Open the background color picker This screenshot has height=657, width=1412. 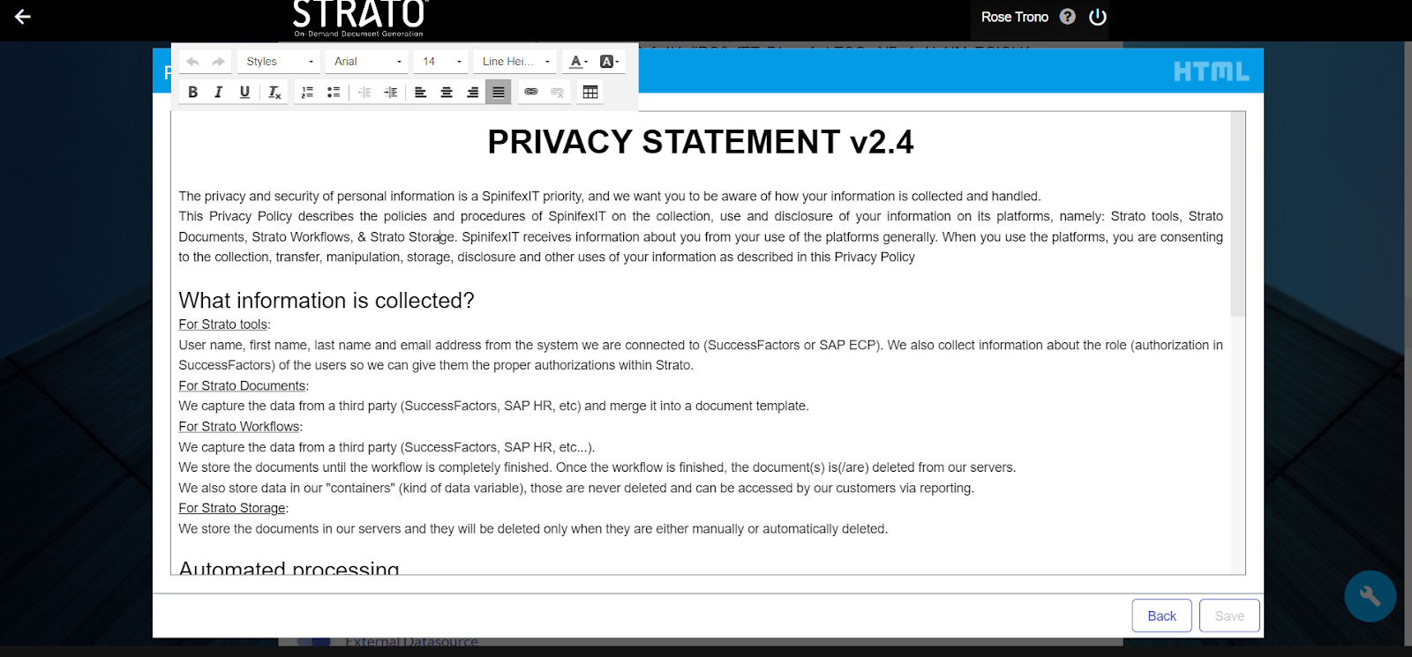(609, 62)
